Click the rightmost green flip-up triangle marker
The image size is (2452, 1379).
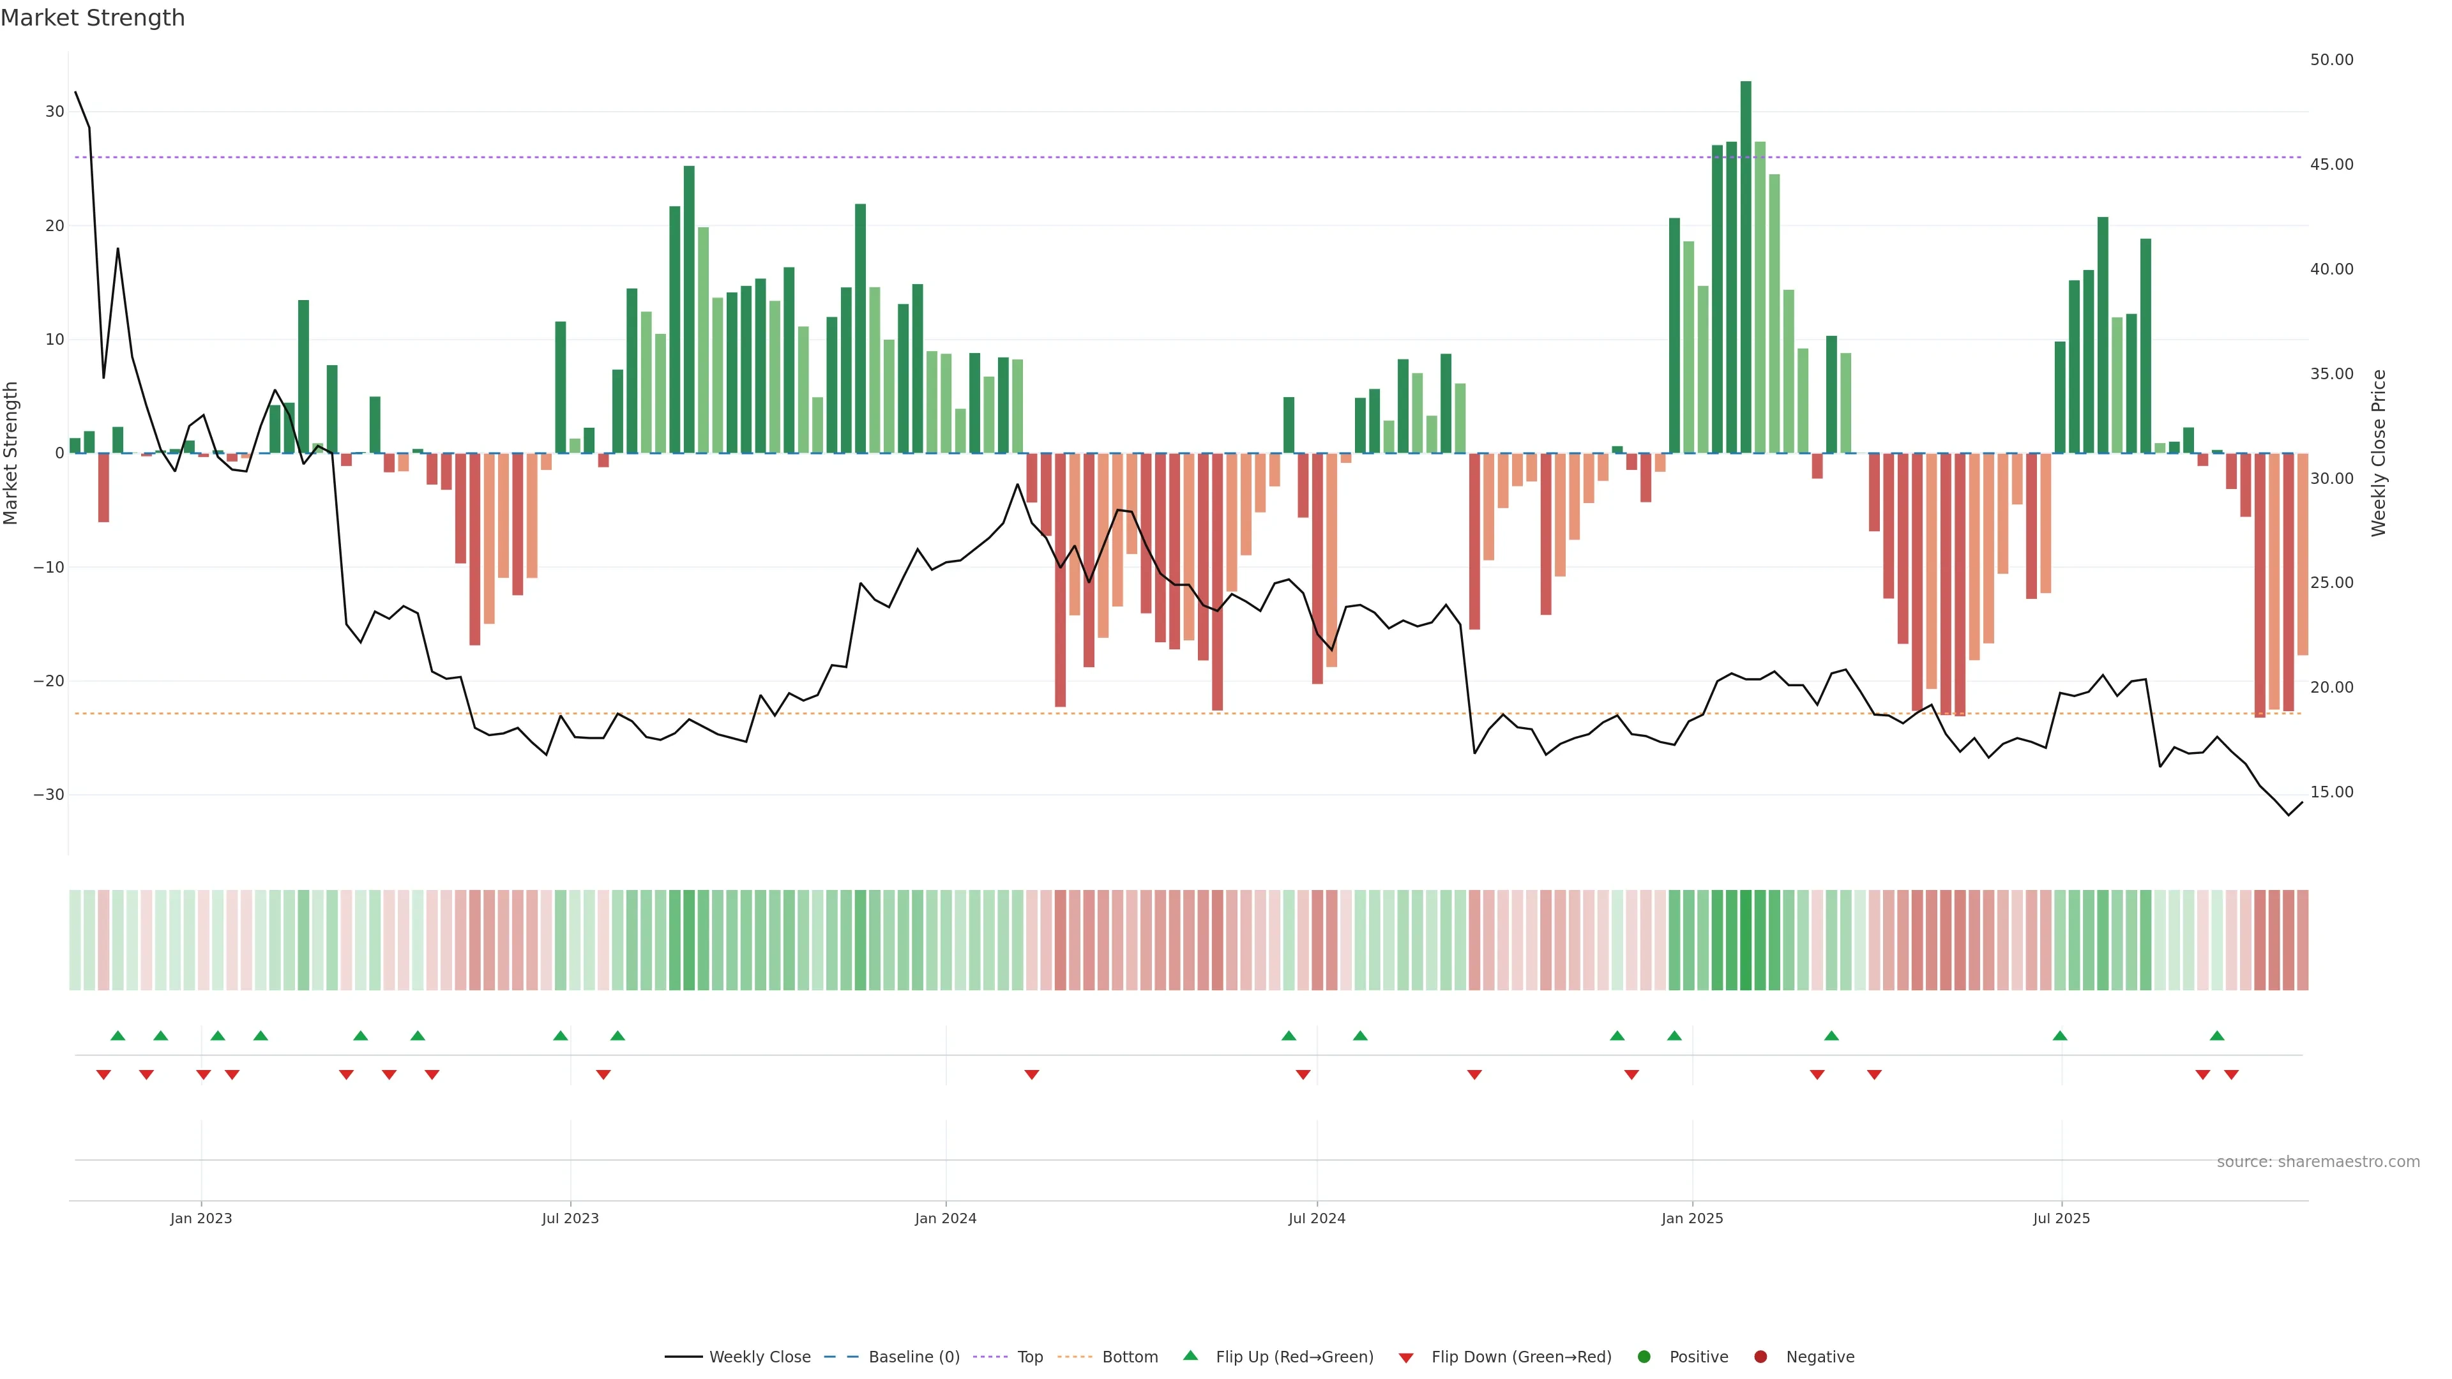[x=2217, y=1036]
